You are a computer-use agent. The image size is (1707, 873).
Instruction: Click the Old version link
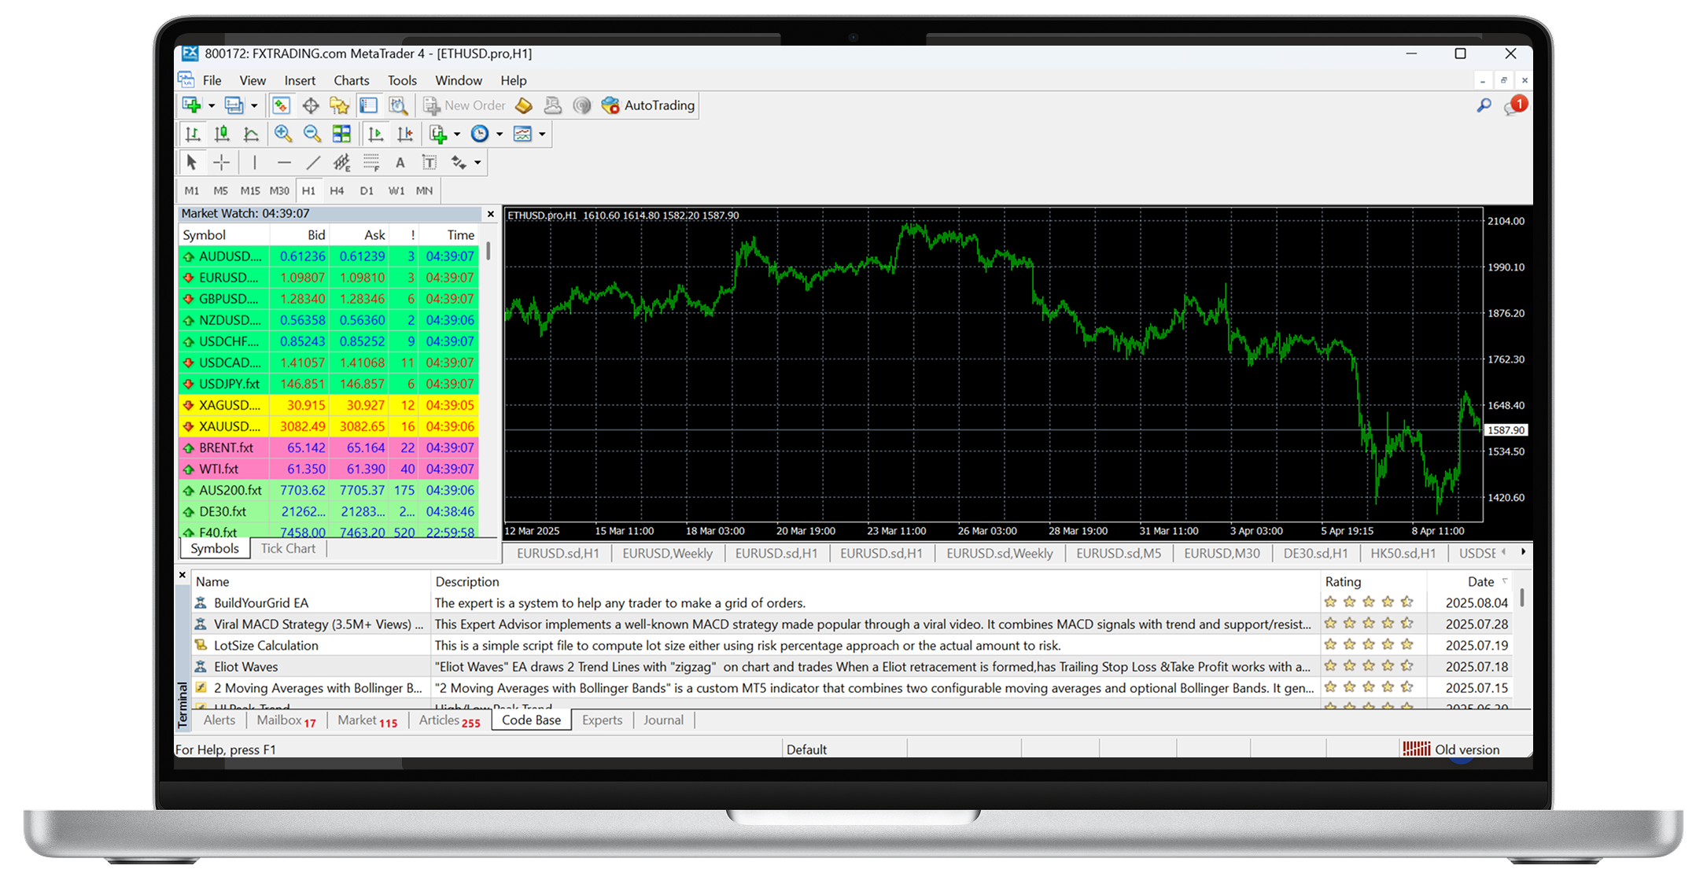(x=1468, y=749)
